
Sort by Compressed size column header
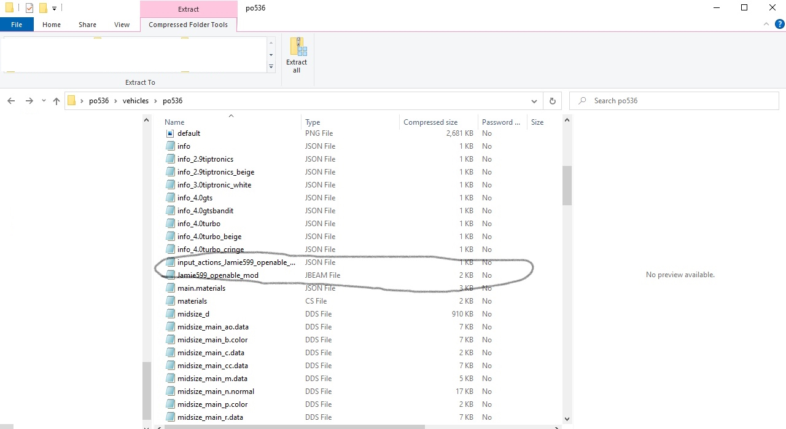430,122
